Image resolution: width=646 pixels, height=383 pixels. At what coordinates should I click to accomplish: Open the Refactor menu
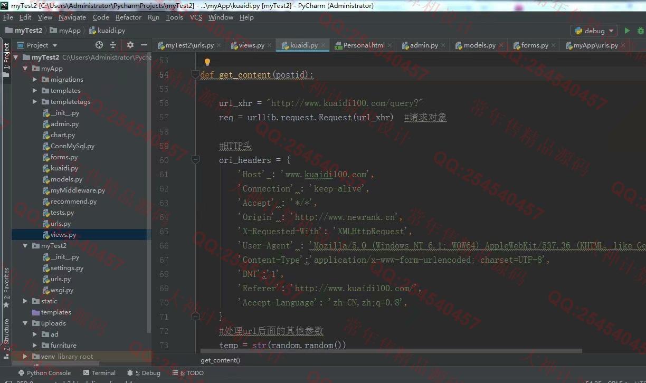pyautogui.click(x=128, y=17)
